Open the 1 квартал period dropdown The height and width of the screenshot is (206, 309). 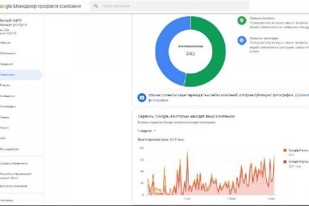point(147,131)
